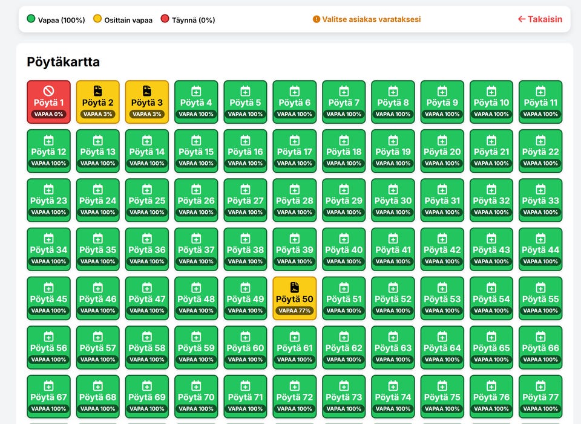Viewport: 581px width, 424px height.
Task: Click the calendar-plus icon on Pöytä 72
Action: pos(295,385)
